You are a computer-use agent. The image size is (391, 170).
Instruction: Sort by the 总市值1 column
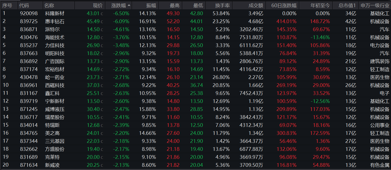[x=347, y=5]
